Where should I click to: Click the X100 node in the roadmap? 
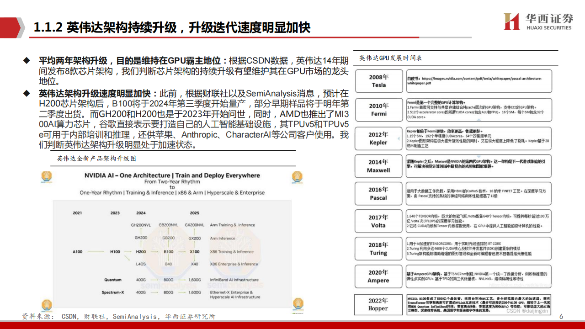click(195, 252)
